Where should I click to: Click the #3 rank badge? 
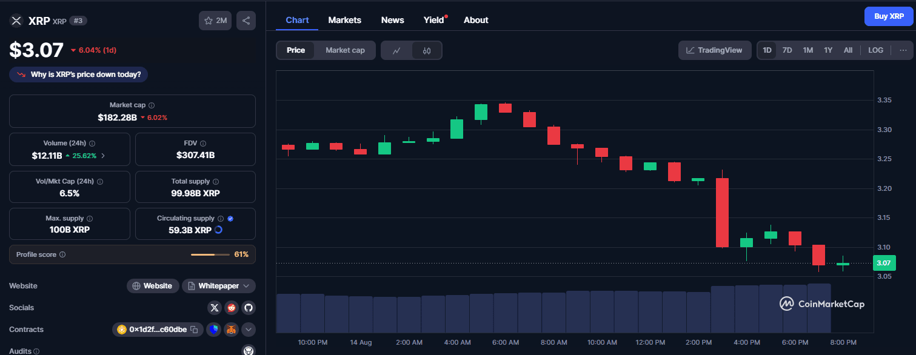coord(78,21)
